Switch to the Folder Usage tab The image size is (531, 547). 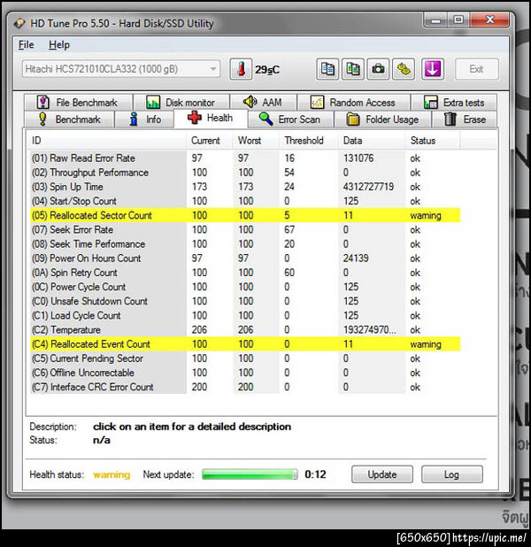(x=382, y=119)
